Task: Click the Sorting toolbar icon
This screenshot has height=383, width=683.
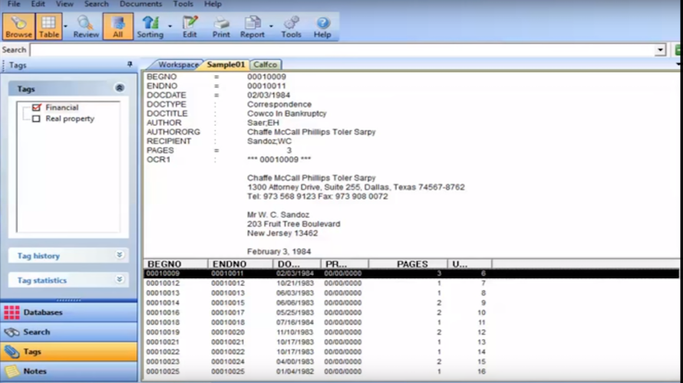Action: click(150, 26)
